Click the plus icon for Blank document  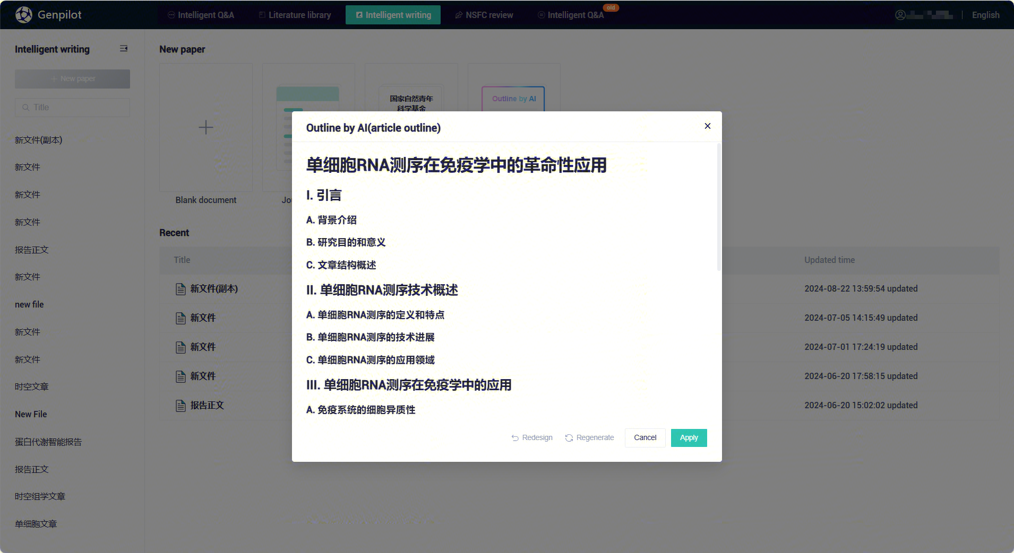[205, 127]
